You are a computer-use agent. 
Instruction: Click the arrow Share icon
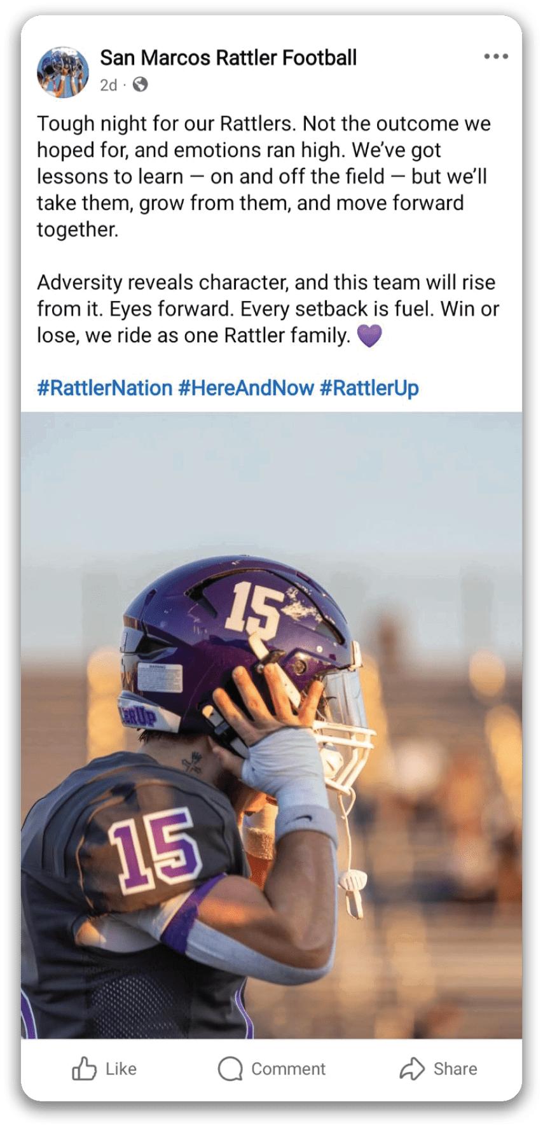coord(412,1069)
